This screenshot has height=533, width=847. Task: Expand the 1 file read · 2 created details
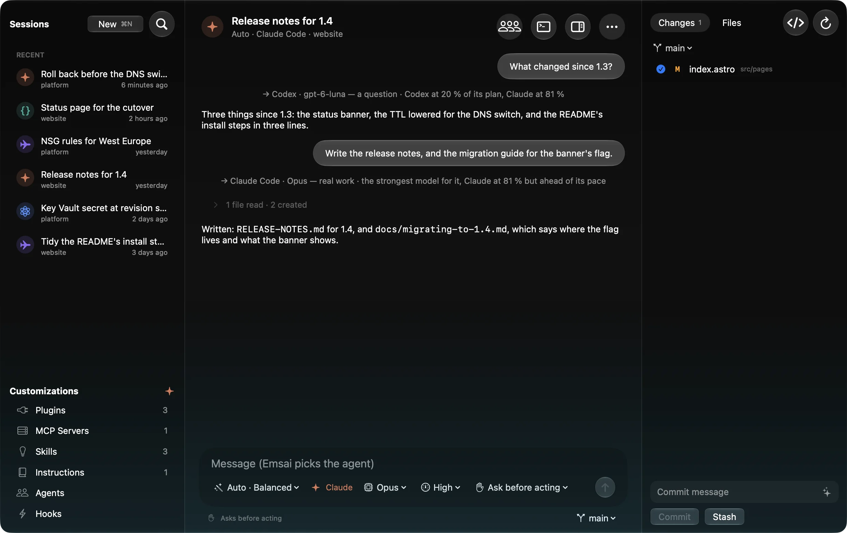coord(260,205)
